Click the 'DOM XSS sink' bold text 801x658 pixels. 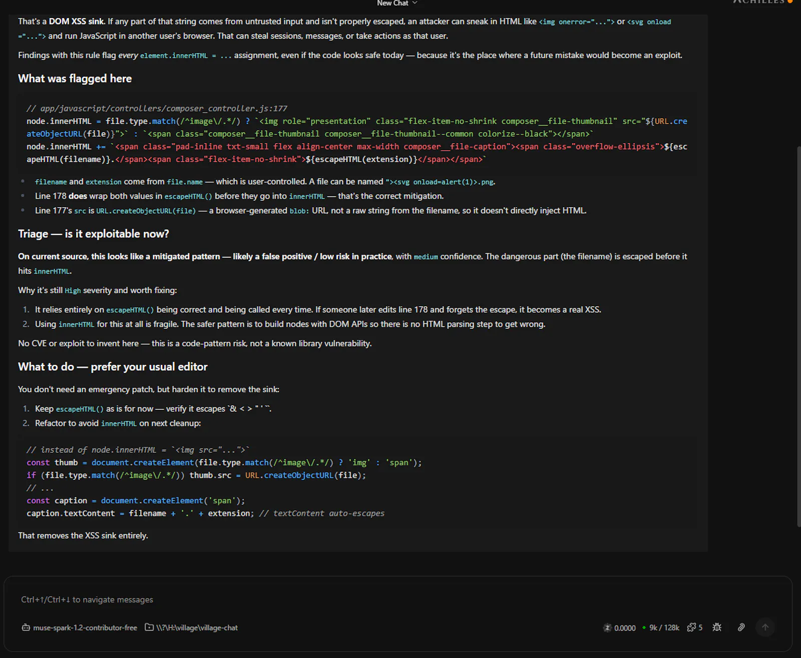[x=77, y=22]
